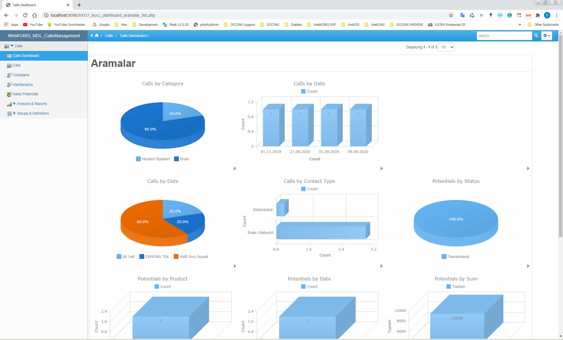
Task: Click the browser forward arrow
Action: pyautogui.click(x=16, y=15)
